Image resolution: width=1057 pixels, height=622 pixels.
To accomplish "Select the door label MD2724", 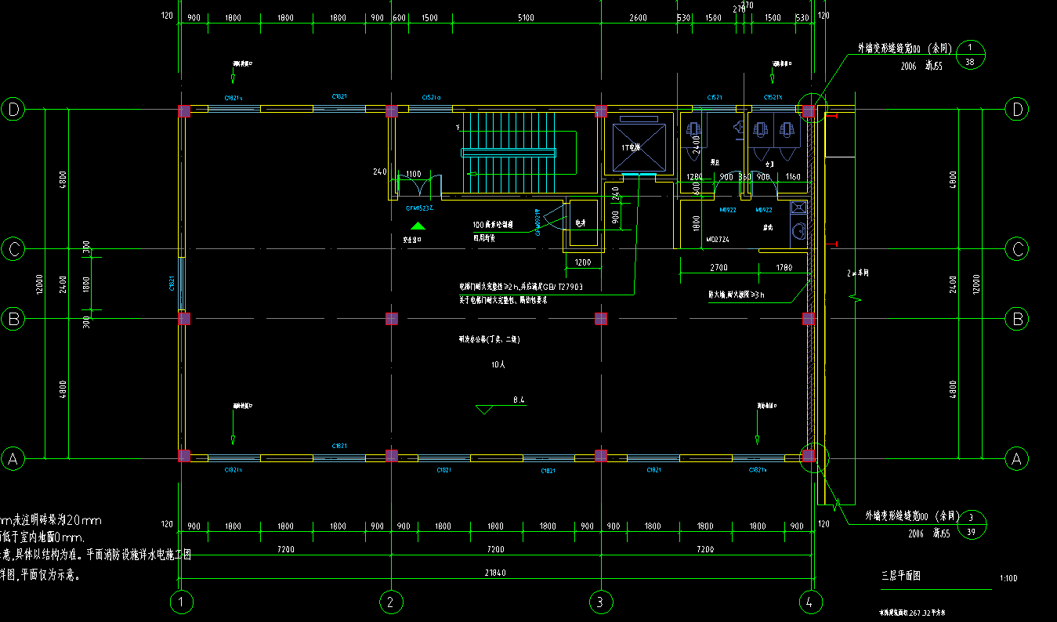I will [x=718, y=240].
